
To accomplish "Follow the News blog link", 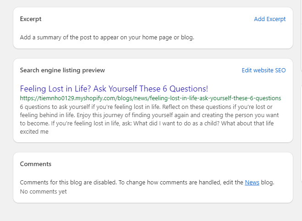I will (252, 182).
